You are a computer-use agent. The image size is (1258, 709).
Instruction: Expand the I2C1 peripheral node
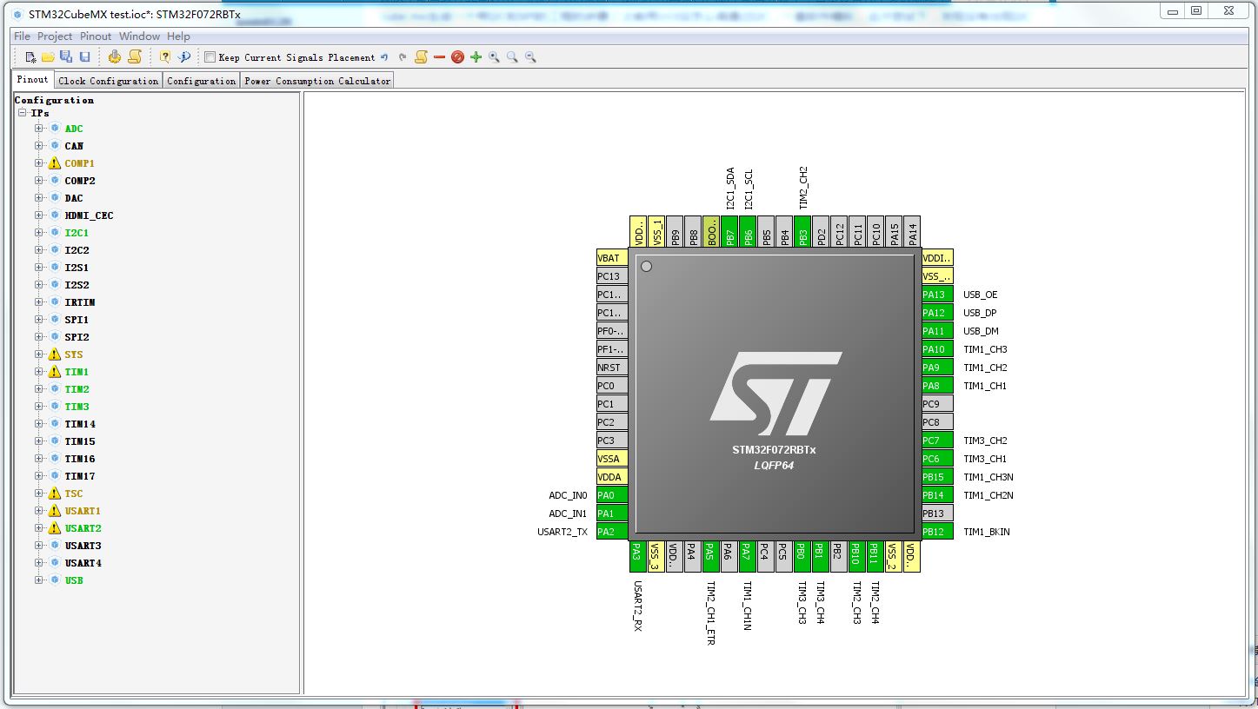coord(39,233)
